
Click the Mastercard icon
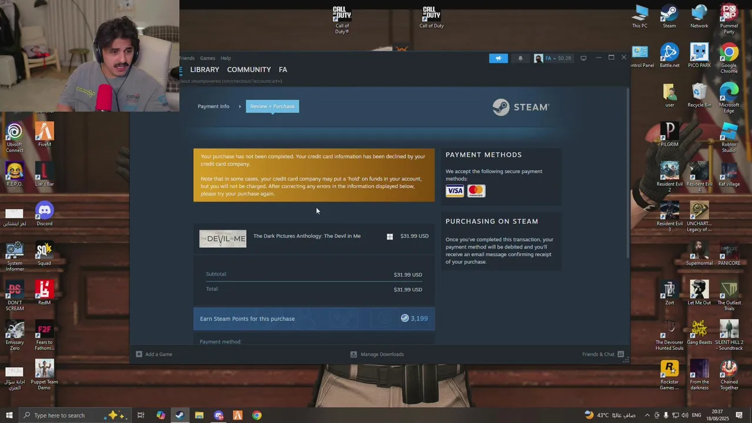tap(476, 191)
